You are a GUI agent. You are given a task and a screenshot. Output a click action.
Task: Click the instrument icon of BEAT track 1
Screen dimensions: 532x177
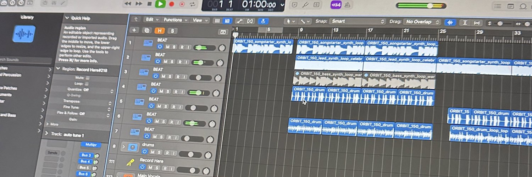(148, 43)
